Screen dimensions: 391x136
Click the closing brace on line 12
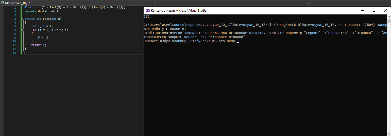click(x=25, y=49)
